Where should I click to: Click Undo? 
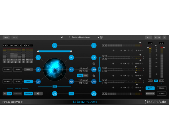tap(6, 37)
